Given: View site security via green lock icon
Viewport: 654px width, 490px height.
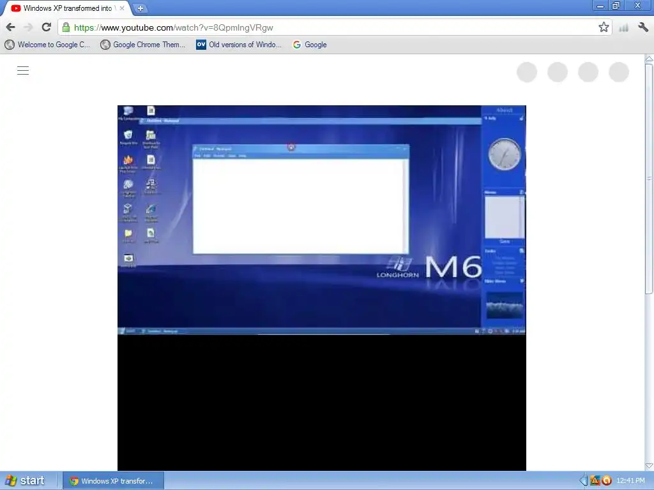Looking at the screenshot, I should (x=66, y=27).
